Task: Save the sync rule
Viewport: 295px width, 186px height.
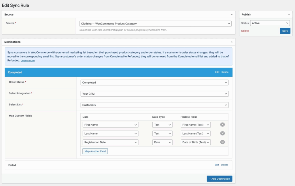Action: 285,31
